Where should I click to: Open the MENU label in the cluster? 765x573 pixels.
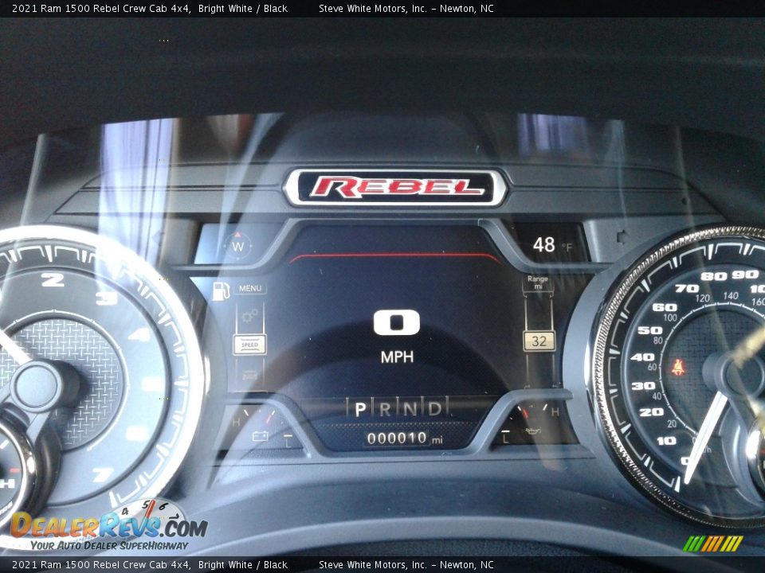click(x=250, y=288)
